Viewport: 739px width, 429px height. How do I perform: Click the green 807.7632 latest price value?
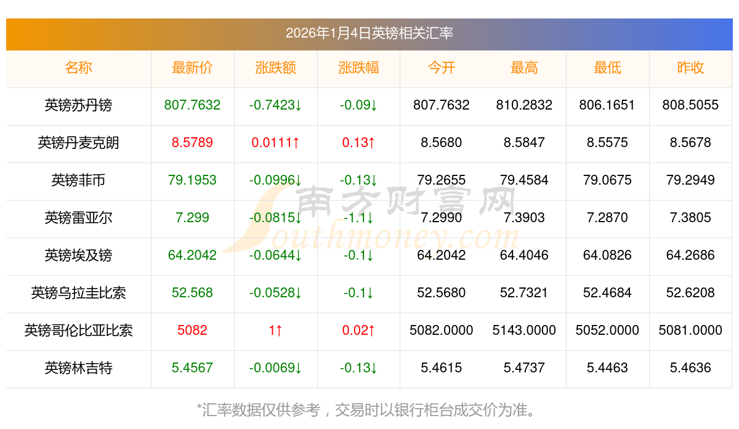pyautogui.click(x=192, y=105)
